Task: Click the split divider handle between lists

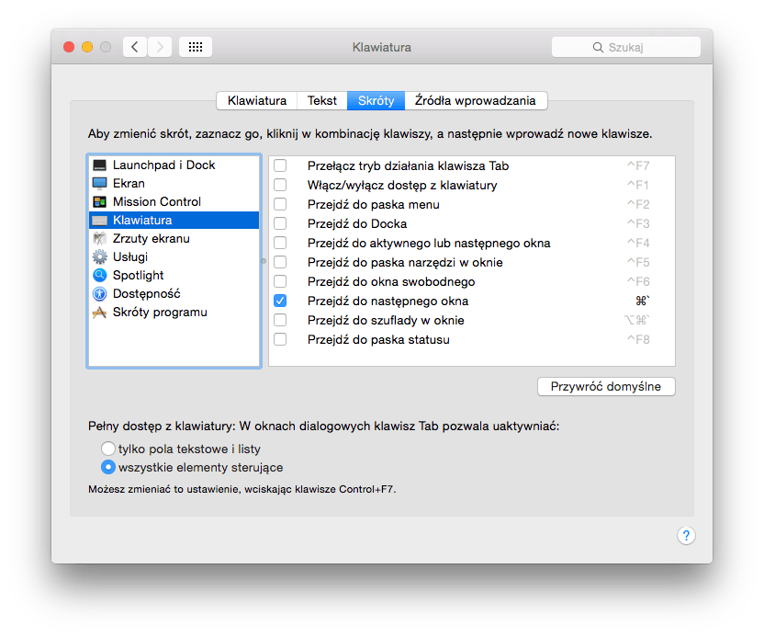Action: [x=264, y=261]
